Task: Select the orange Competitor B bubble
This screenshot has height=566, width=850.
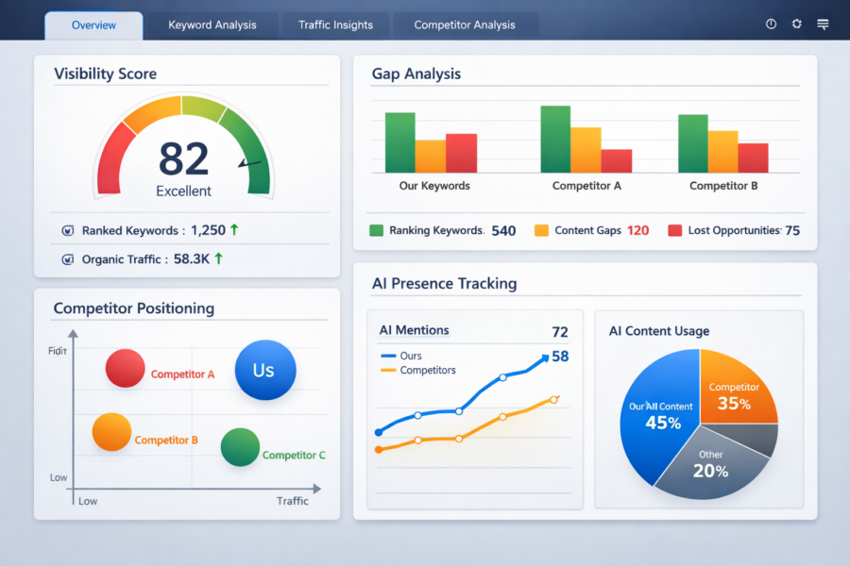Action: click(111, 432)
